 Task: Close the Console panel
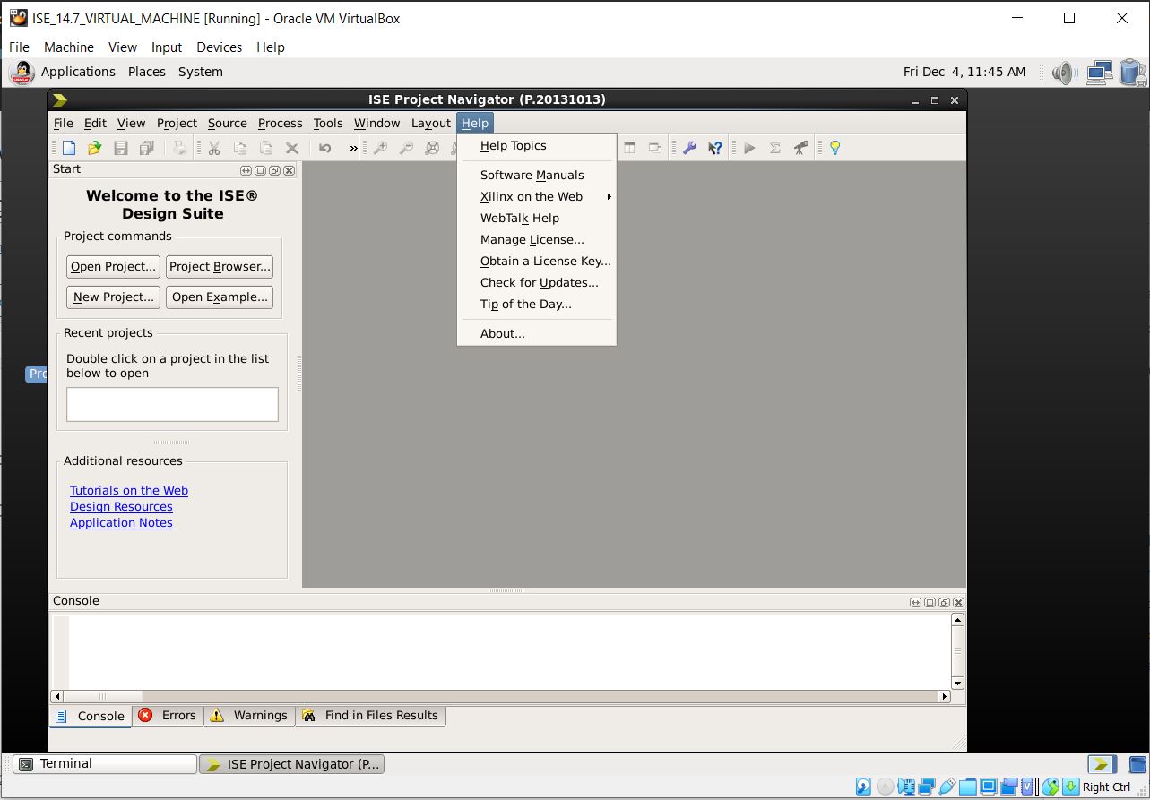958,603
